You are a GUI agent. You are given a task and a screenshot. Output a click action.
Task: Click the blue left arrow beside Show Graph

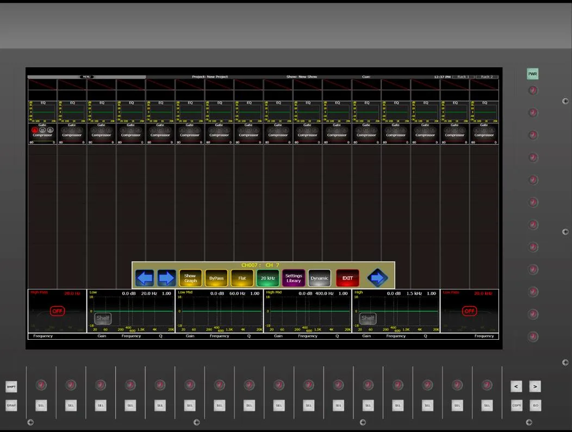tap(145, 278)
